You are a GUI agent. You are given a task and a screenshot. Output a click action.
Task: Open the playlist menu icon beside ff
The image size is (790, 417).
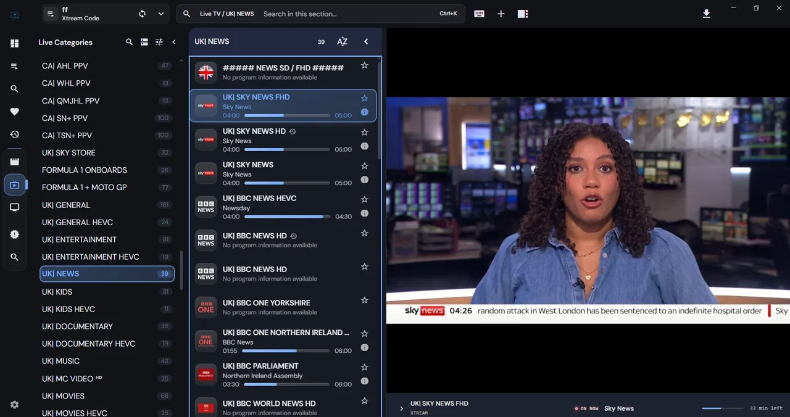point(51,14)
